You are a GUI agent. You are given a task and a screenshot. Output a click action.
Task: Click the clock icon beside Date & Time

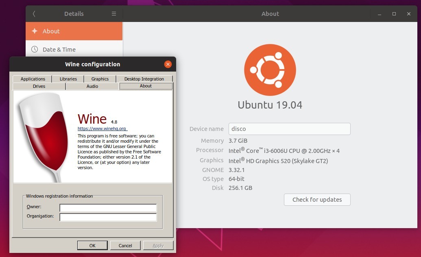tap(35, 49)
